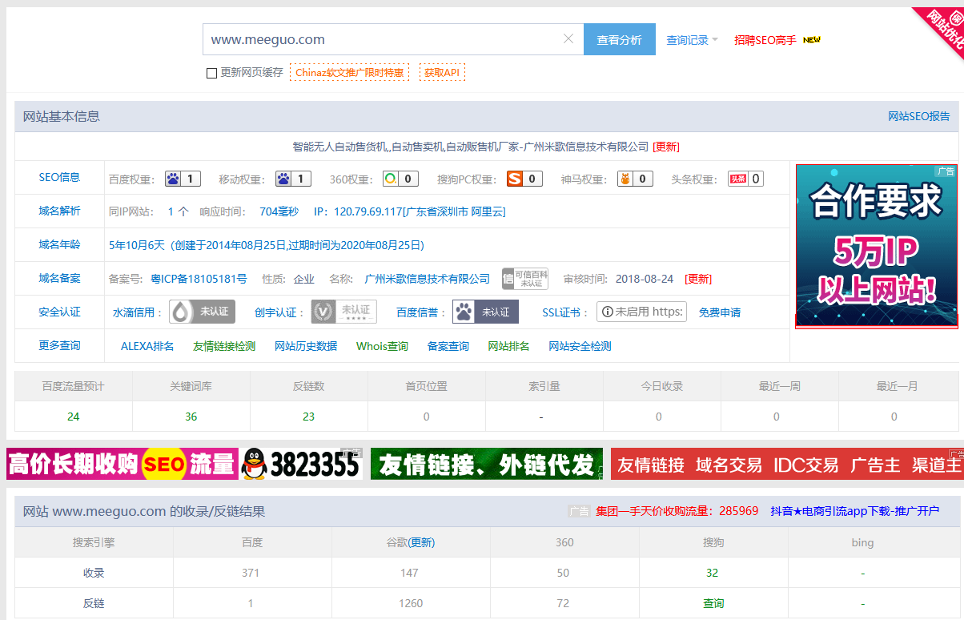The width and height of the screenshot is (964, 620).
Task: Click 更新 beside the site title
Action: click(x=666, y=147)
